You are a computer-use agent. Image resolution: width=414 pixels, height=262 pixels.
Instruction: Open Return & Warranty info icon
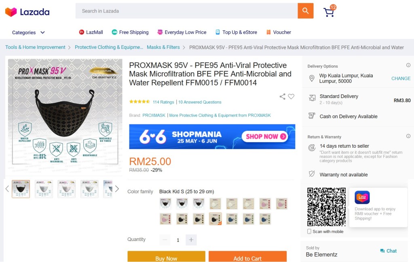tap(408, 136)
